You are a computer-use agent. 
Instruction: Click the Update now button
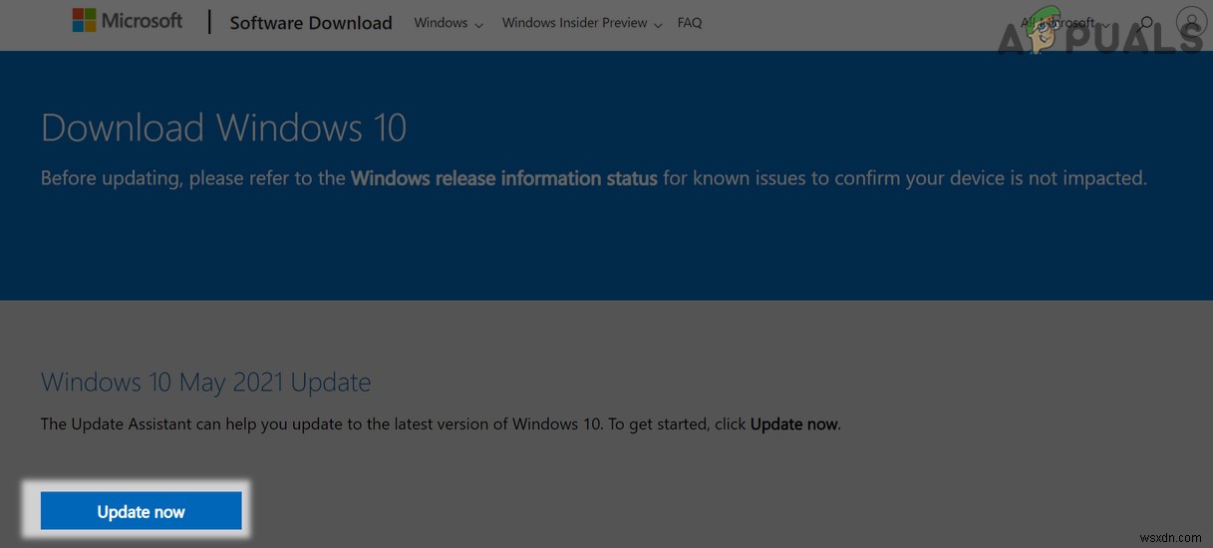(x=142, y=511)
